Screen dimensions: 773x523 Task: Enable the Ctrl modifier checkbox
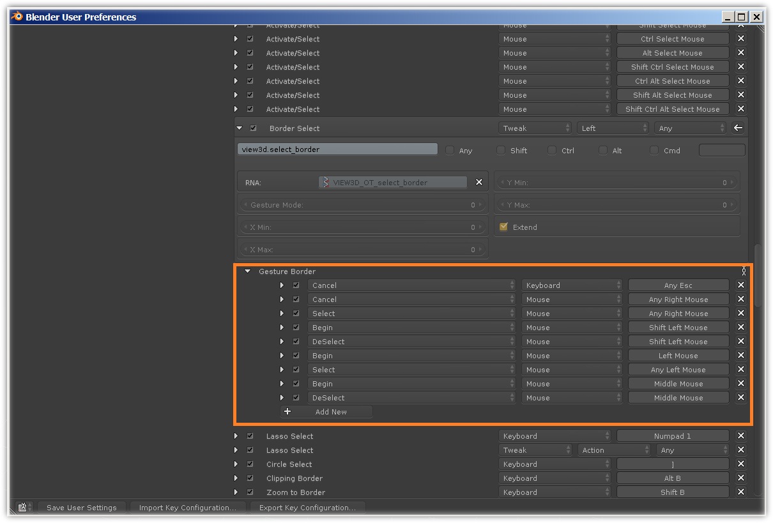(551, 150)
